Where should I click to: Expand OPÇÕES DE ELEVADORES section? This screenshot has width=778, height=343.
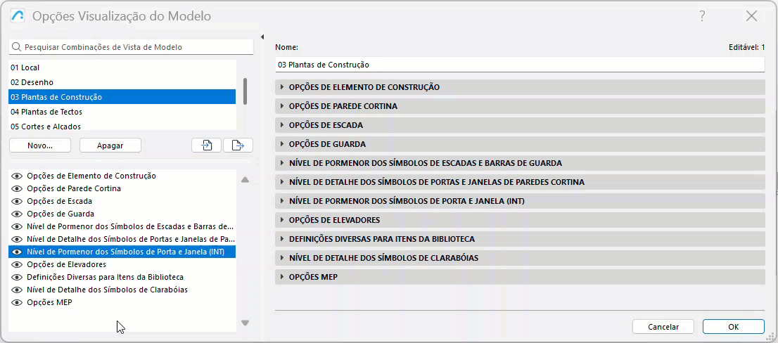coord(520,220)
